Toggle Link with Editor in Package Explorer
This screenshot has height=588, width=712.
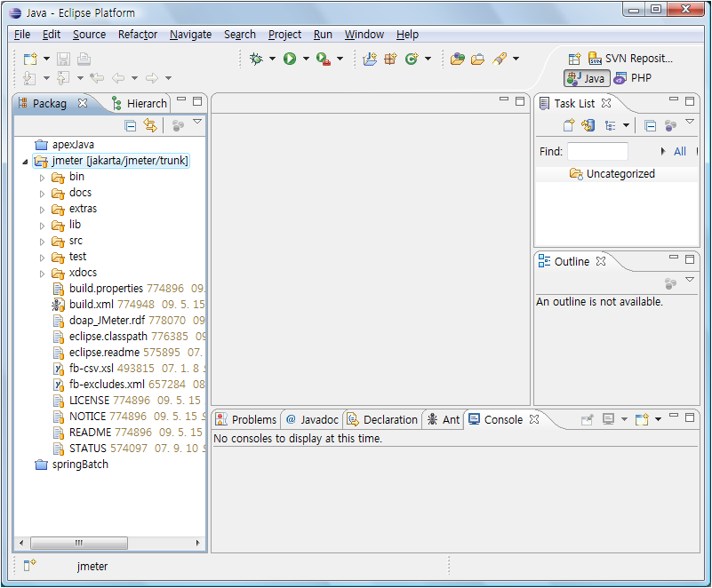150,125
